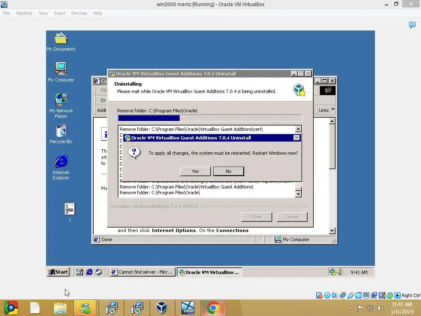The image size is (421, 316).
Task: Click the uninstall progress bar
Action: coord(210,118)
